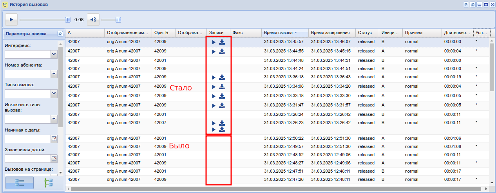The image size is (496, 193).
Task: Open calendar picker for Начиная с даты
Action: tap(54, 139)
